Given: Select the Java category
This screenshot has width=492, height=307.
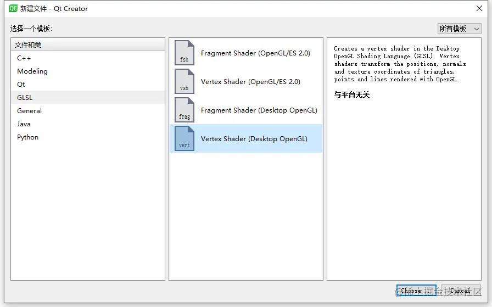Looking at the screenshot, I should click(x=87, y=124).
